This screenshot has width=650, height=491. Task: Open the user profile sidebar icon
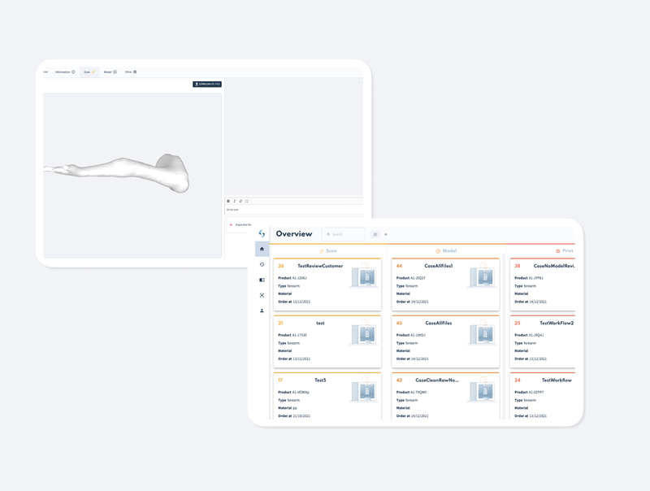pyautogui.click(x=262, y=311)
